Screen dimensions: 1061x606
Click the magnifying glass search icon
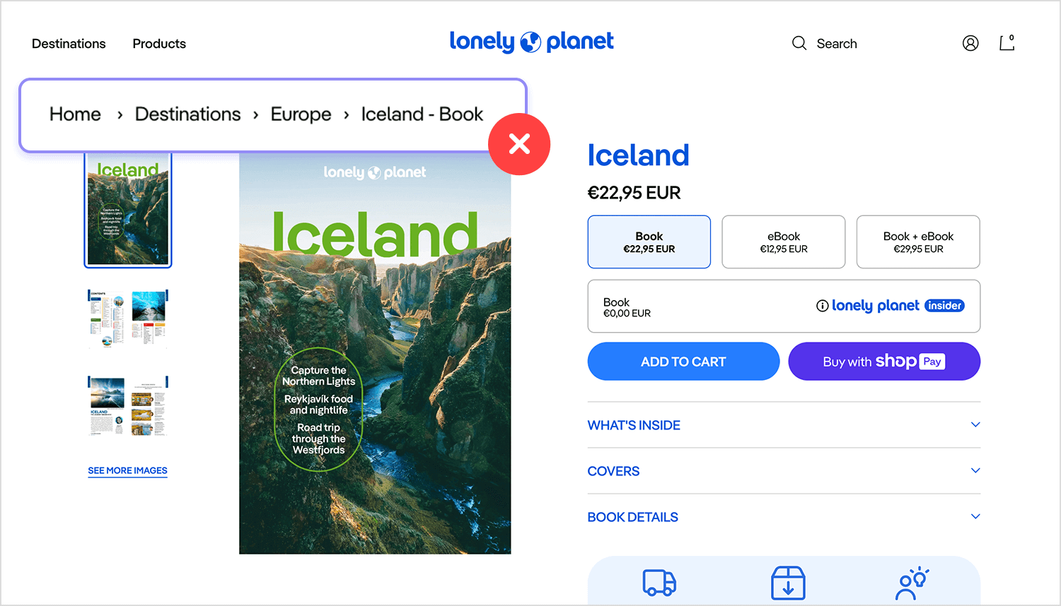coord(799,43)
